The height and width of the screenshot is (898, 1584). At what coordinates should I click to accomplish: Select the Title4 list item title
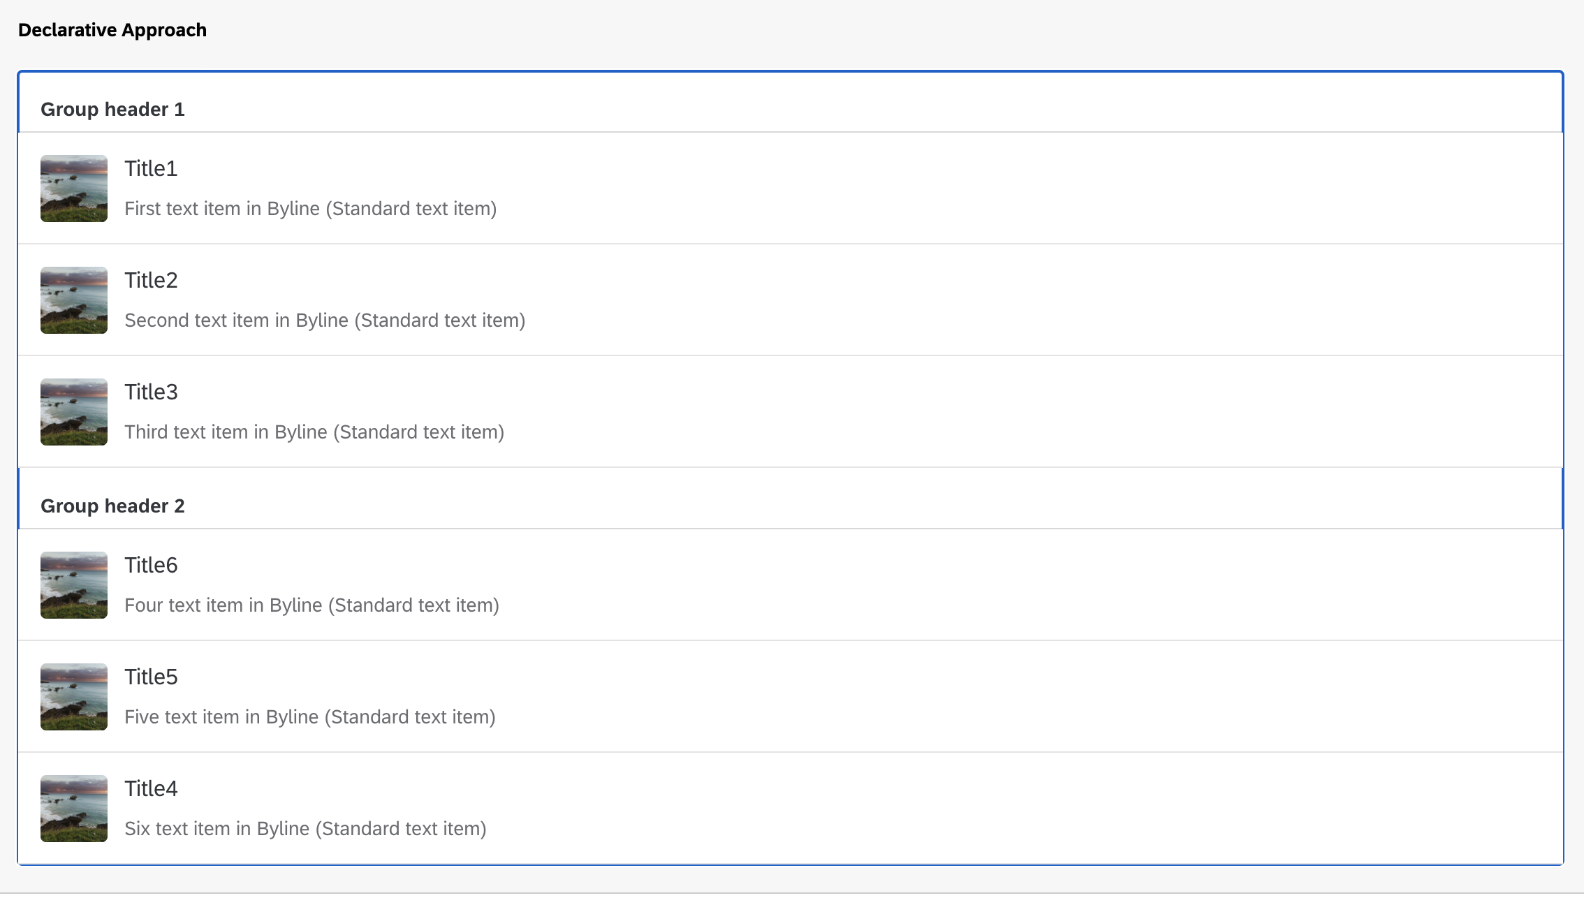151,788
